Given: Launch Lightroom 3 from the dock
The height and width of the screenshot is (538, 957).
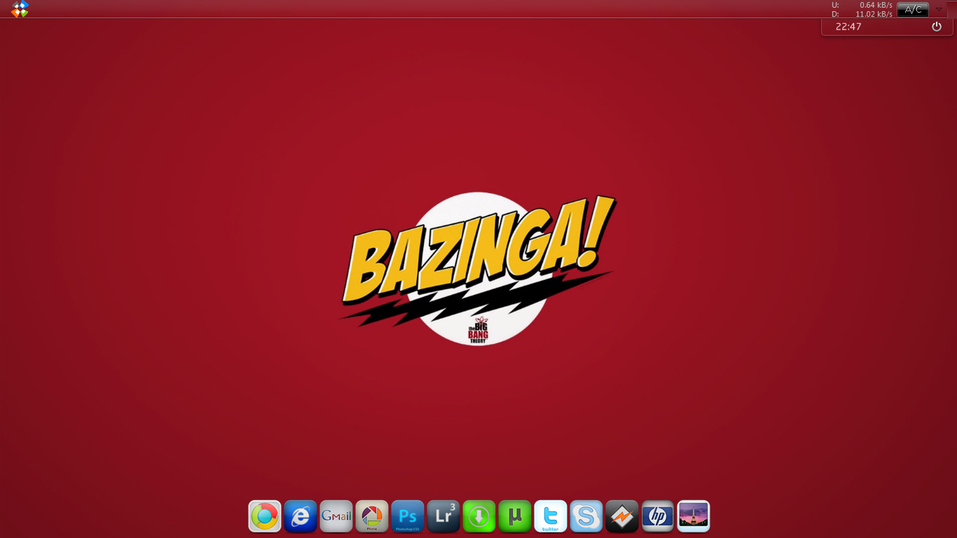Looking at the screenshot, I should (443, 516).
